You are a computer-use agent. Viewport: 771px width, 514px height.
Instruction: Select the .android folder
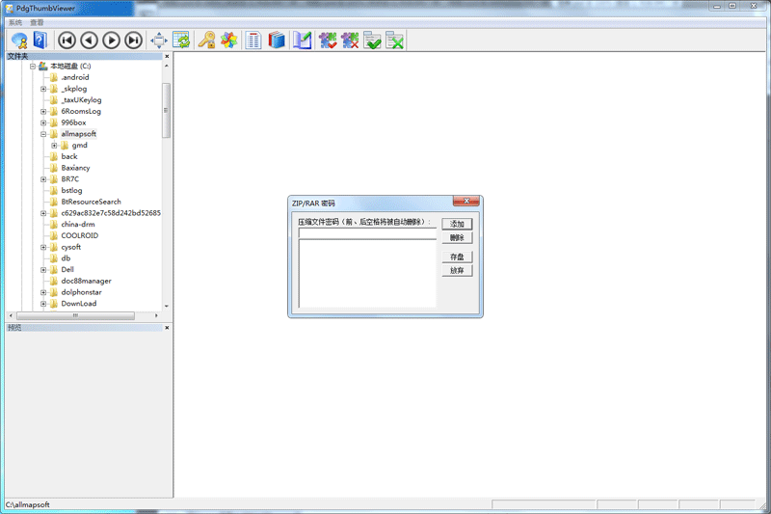(x=75, y=77)
